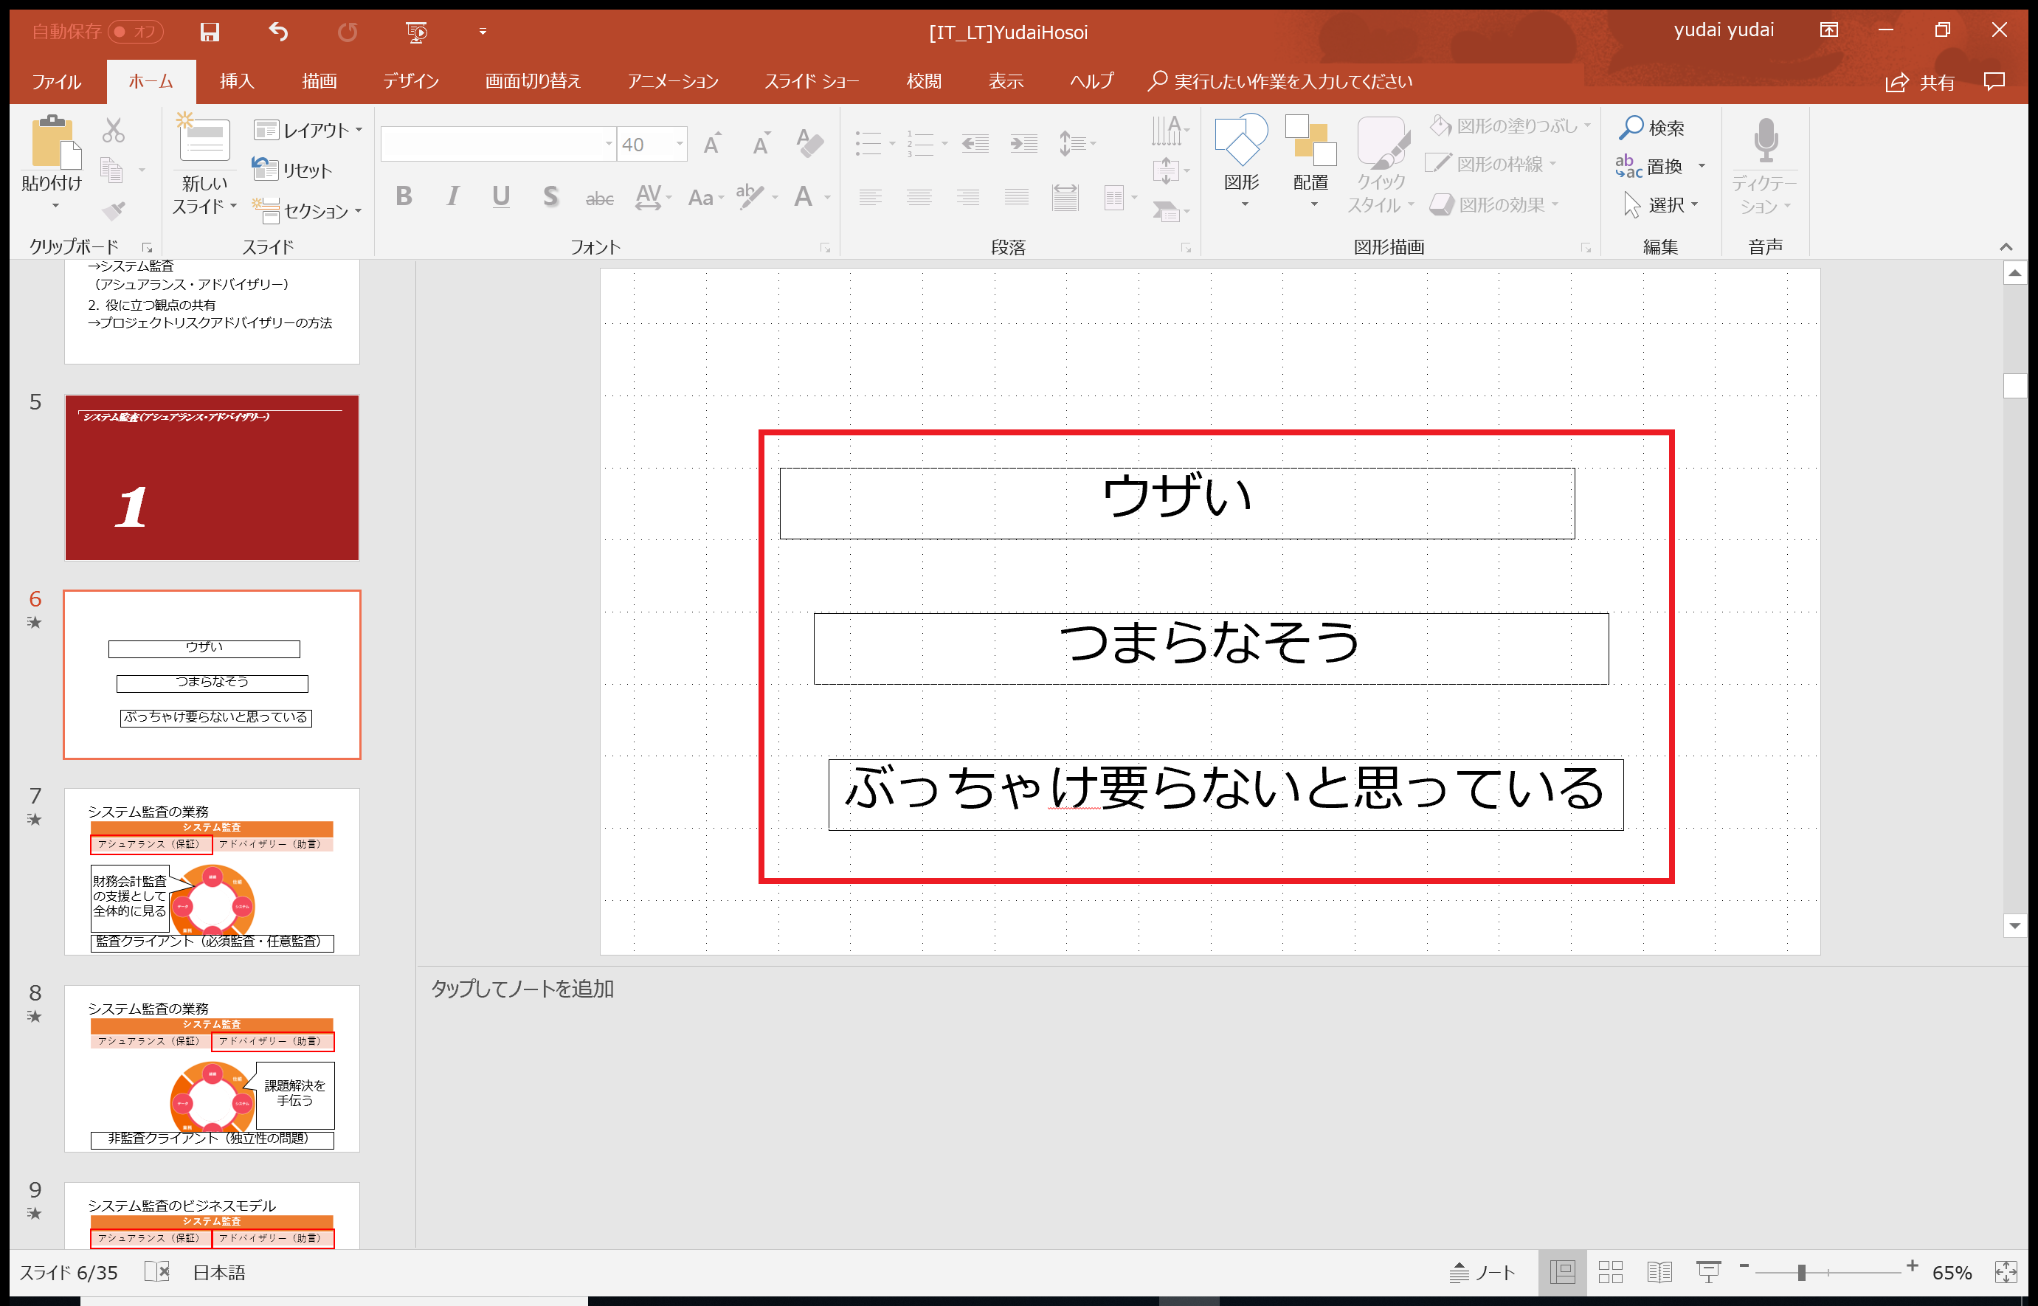The height and width of the screenshot is (1306, 2038).
Task: Toggle strikethrough (abc)
Action: pyautogui.click(x=600, y=198)
